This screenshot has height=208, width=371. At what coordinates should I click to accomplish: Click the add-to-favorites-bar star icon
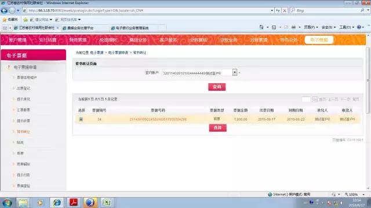click(x=26, y=20)
